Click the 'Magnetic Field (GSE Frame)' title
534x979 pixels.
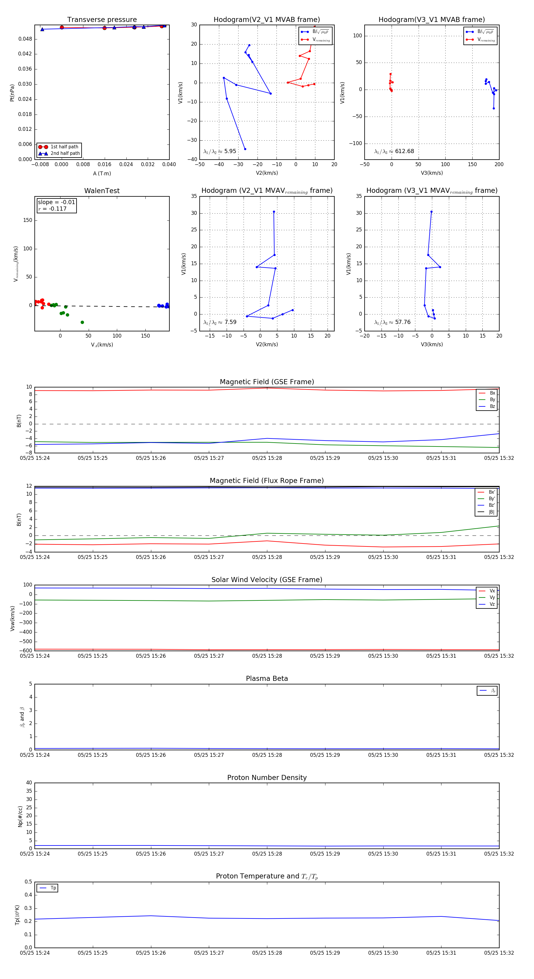(267, 382)
